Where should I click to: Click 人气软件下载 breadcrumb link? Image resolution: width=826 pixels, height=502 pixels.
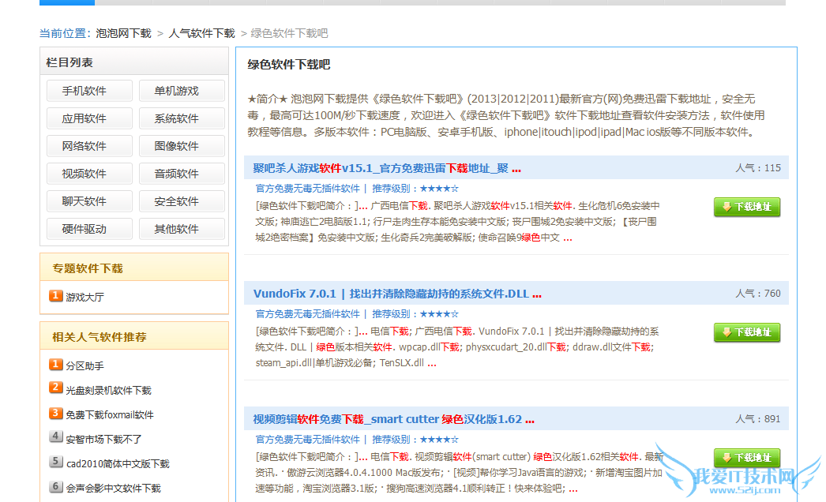pos(201,33)
